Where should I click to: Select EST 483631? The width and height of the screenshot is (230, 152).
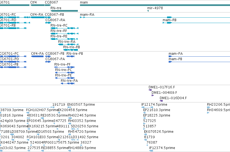coord(33,115)
